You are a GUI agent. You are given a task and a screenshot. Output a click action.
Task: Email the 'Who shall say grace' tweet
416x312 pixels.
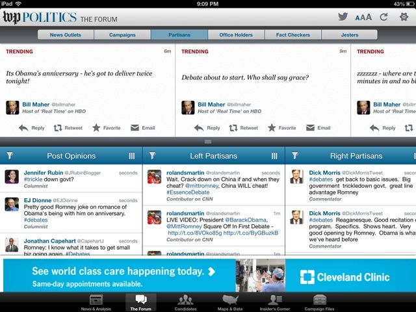tap(318, 128)
